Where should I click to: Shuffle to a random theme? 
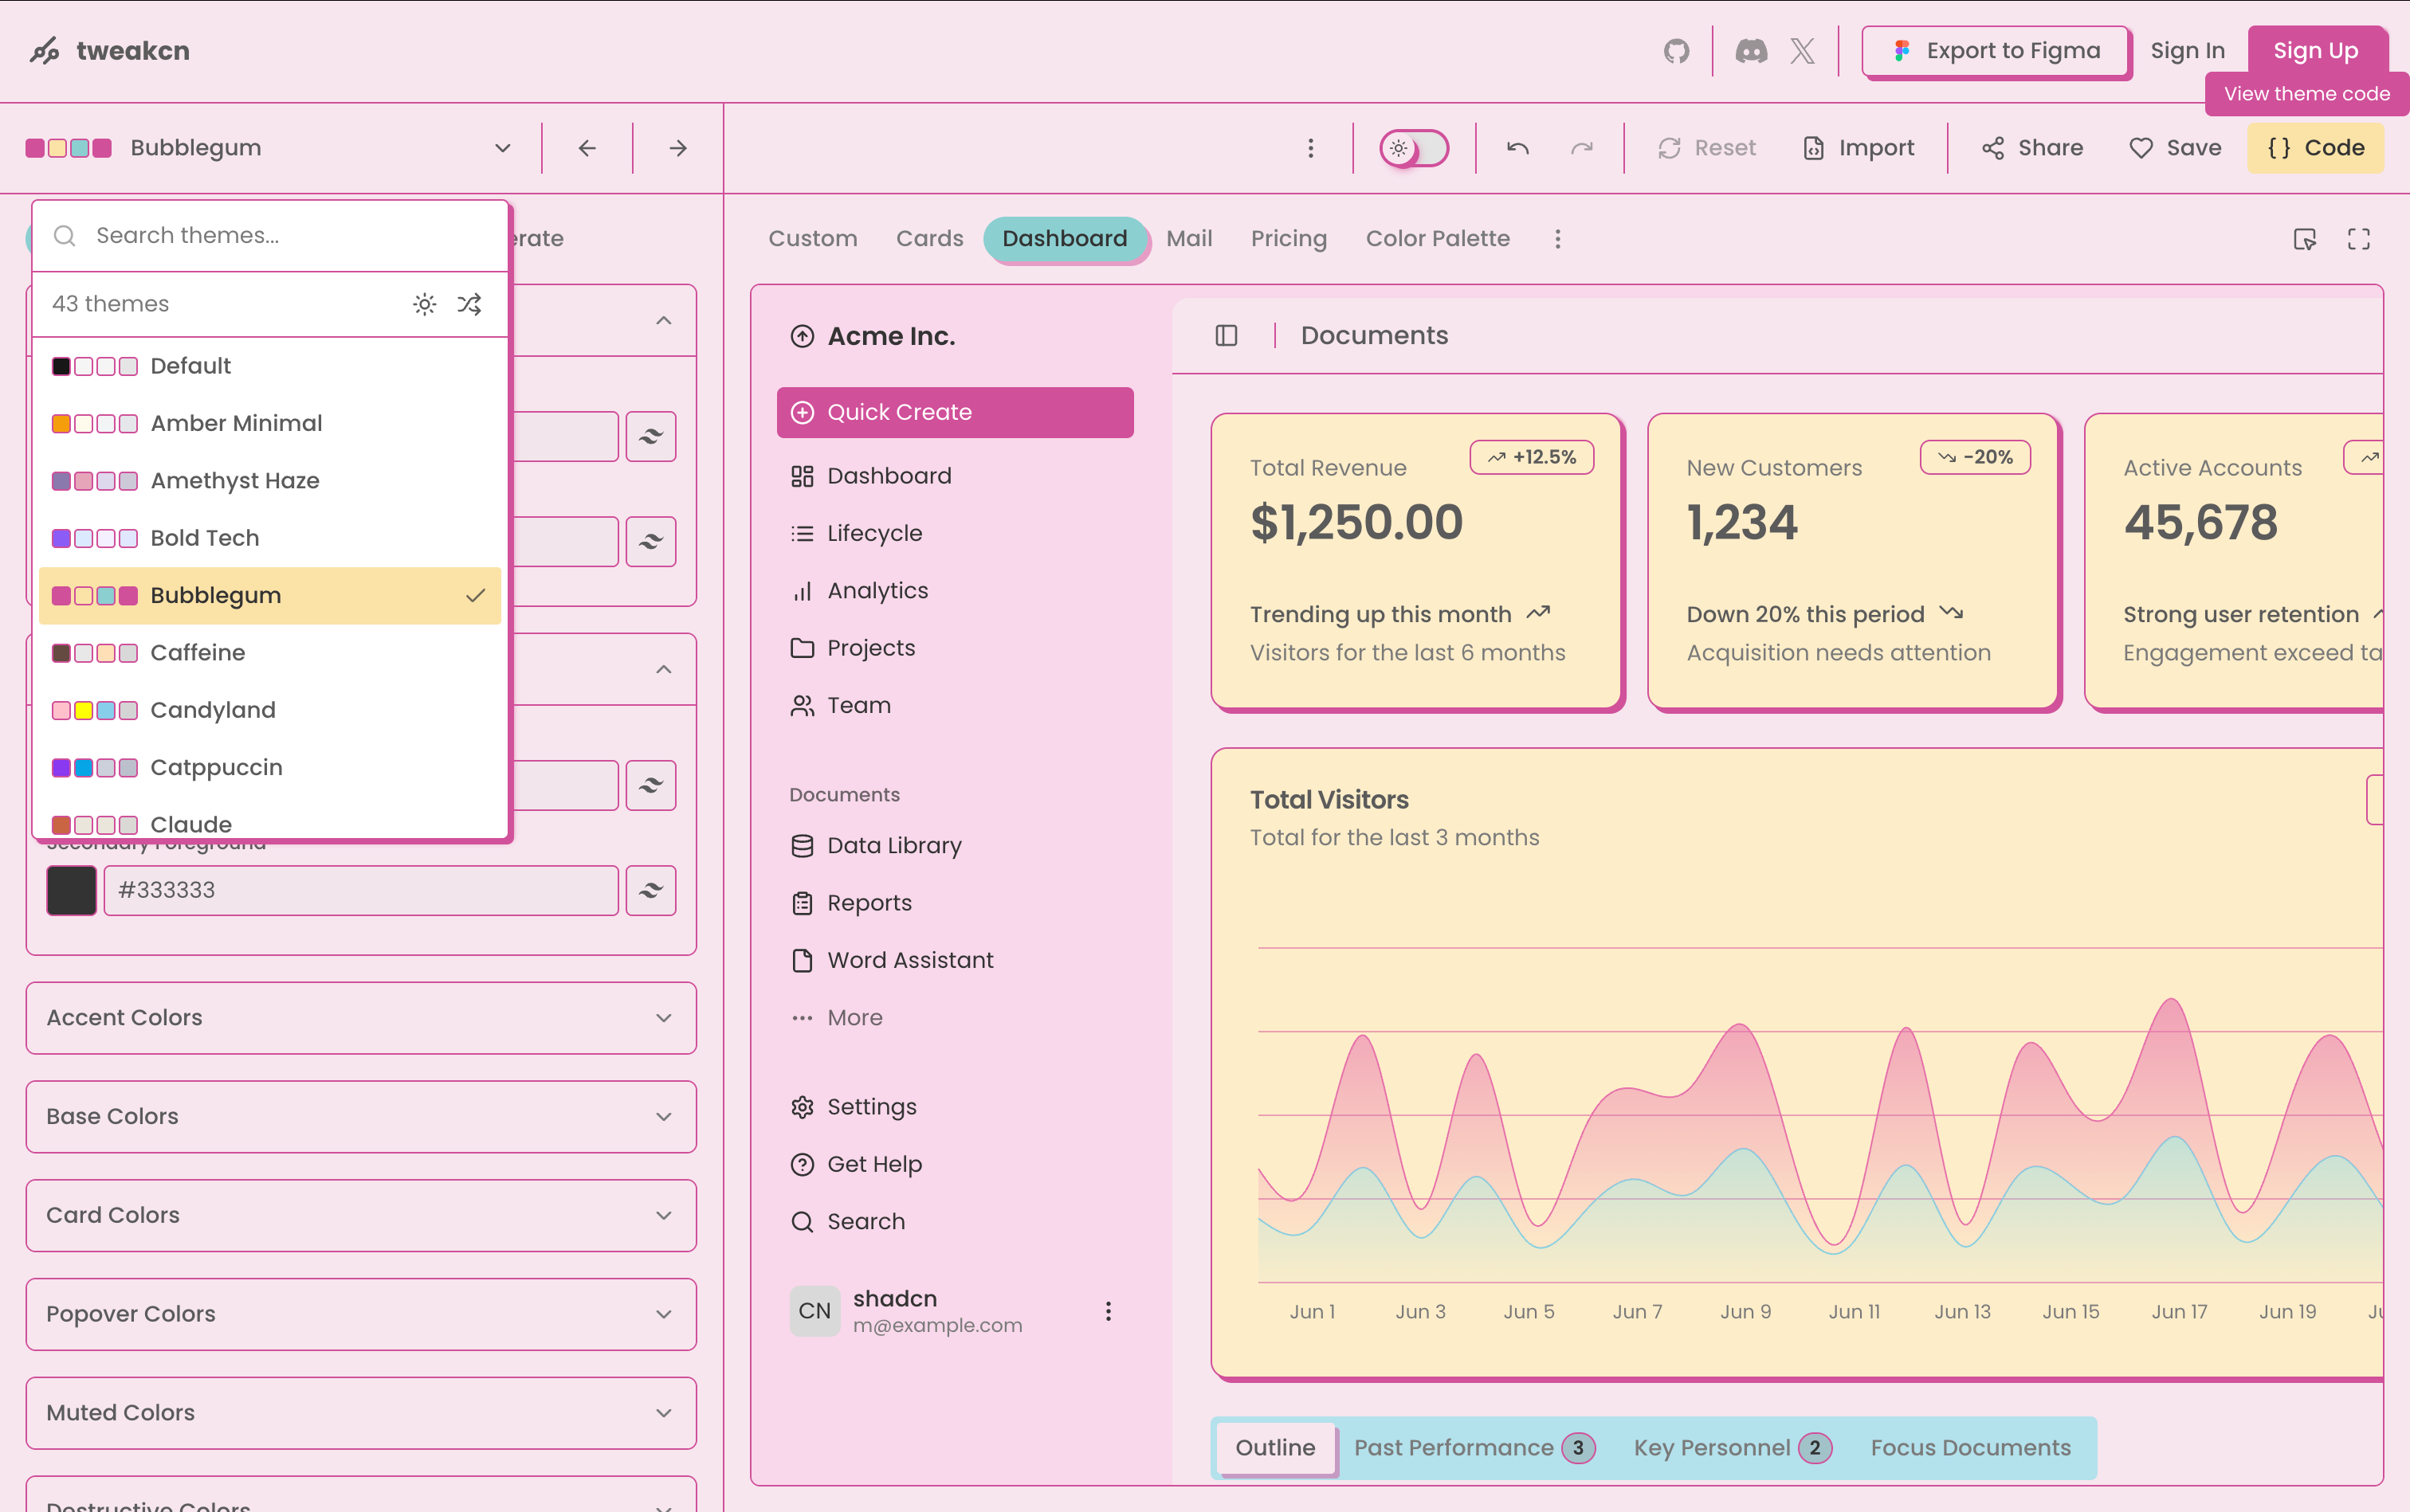pos(469,304)
